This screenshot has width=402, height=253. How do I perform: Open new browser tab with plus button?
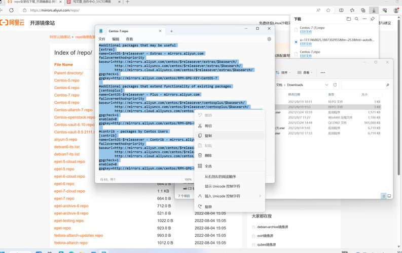(x=127, y=2)
